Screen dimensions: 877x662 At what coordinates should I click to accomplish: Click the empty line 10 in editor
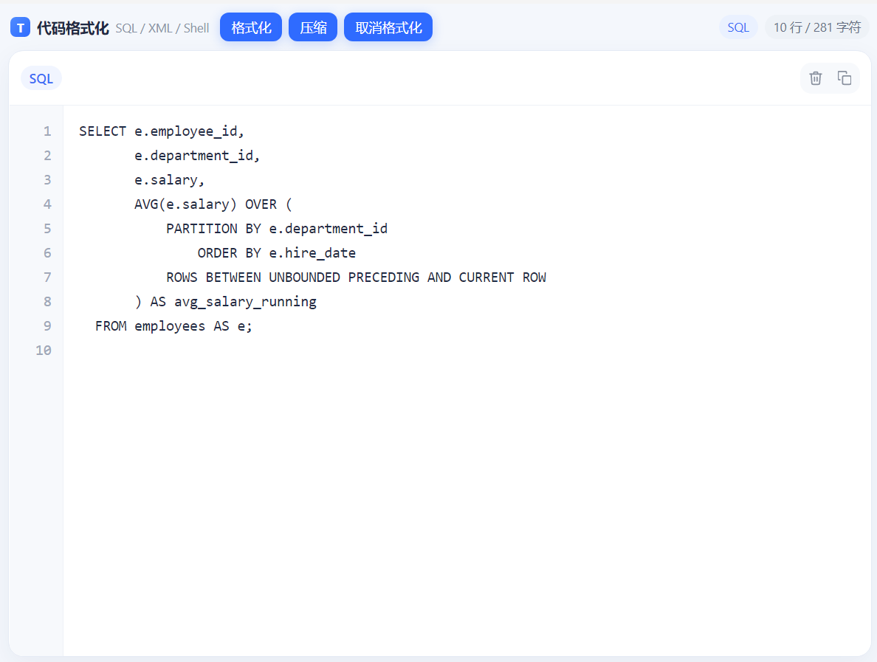pyautogui.click(x=467, y=351)
